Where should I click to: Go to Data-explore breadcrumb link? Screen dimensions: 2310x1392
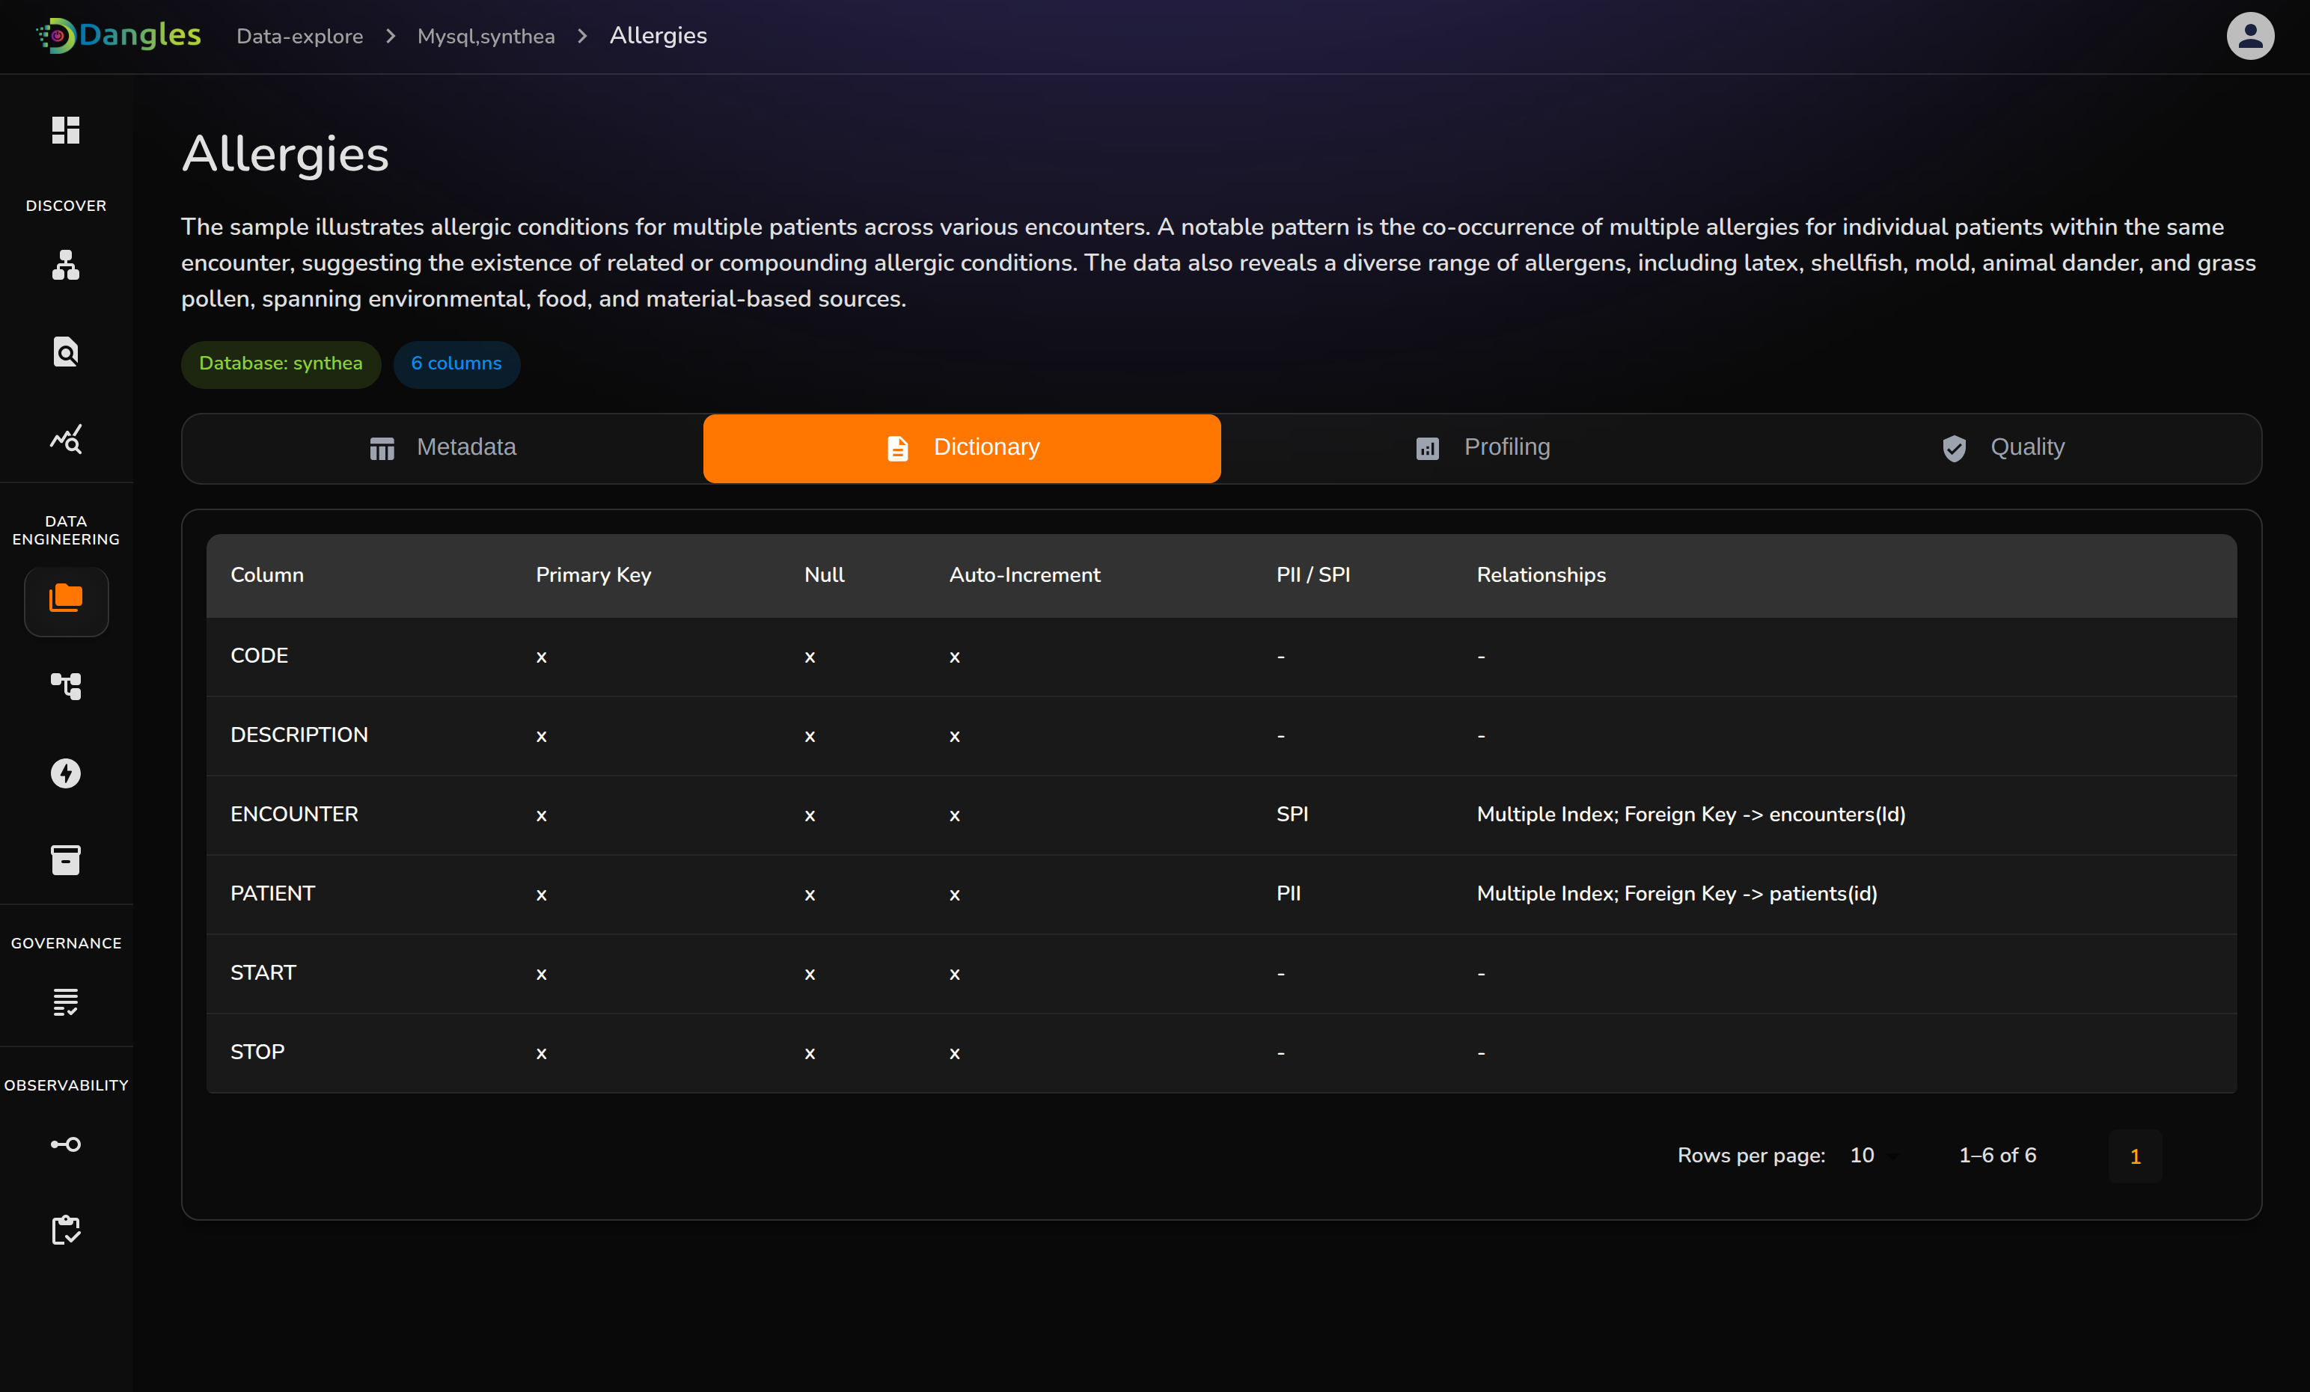point(299,36)
